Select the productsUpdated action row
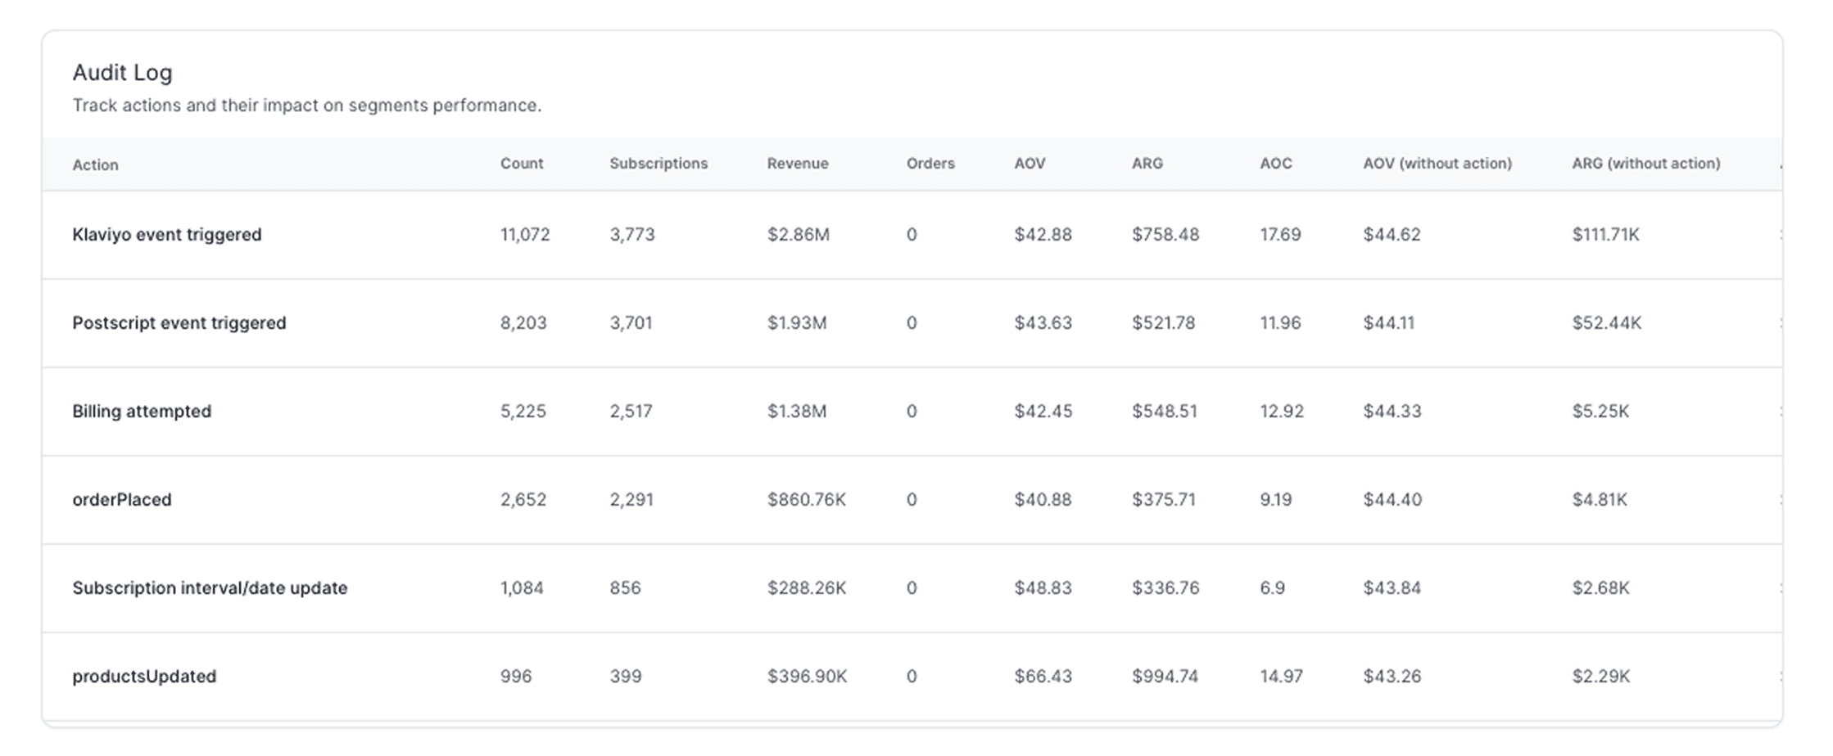1833x756 pixels. (144, 677)
